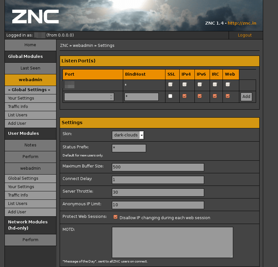This screenshot has height=267, width=278.
Task: Click the Maximum Buffer Size field
Action: pyautogui.click(x=158, y=167)
